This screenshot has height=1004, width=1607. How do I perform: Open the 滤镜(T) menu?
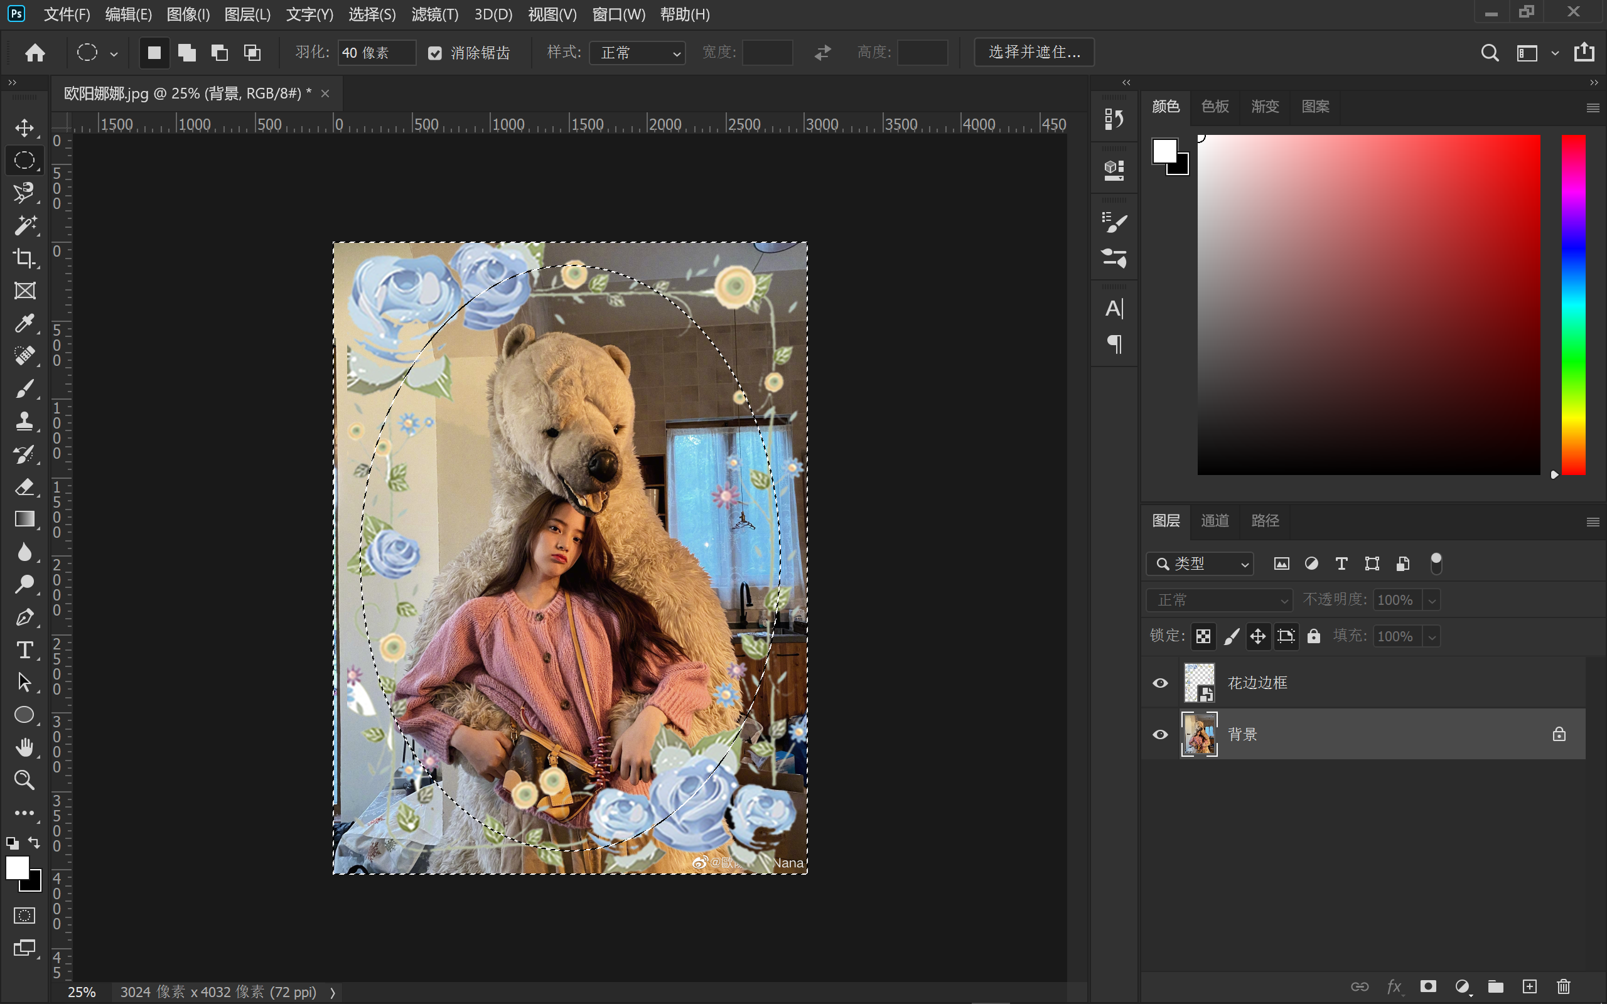point(435,14)
